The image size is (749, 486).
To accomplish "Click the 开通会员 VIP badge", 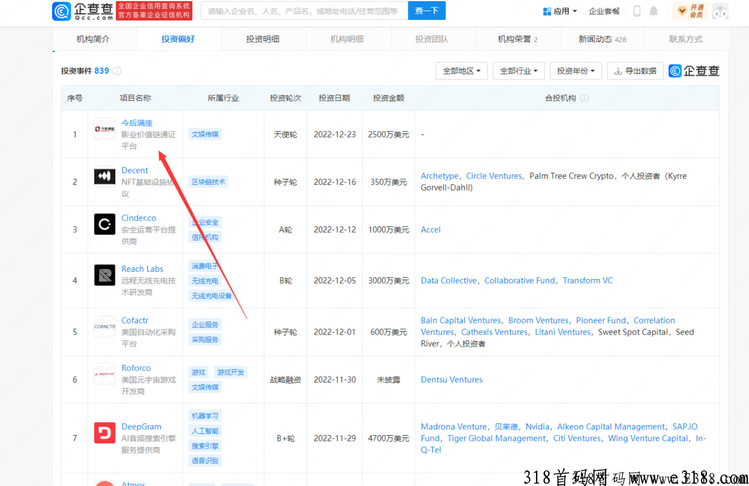I will click(690, 11).
